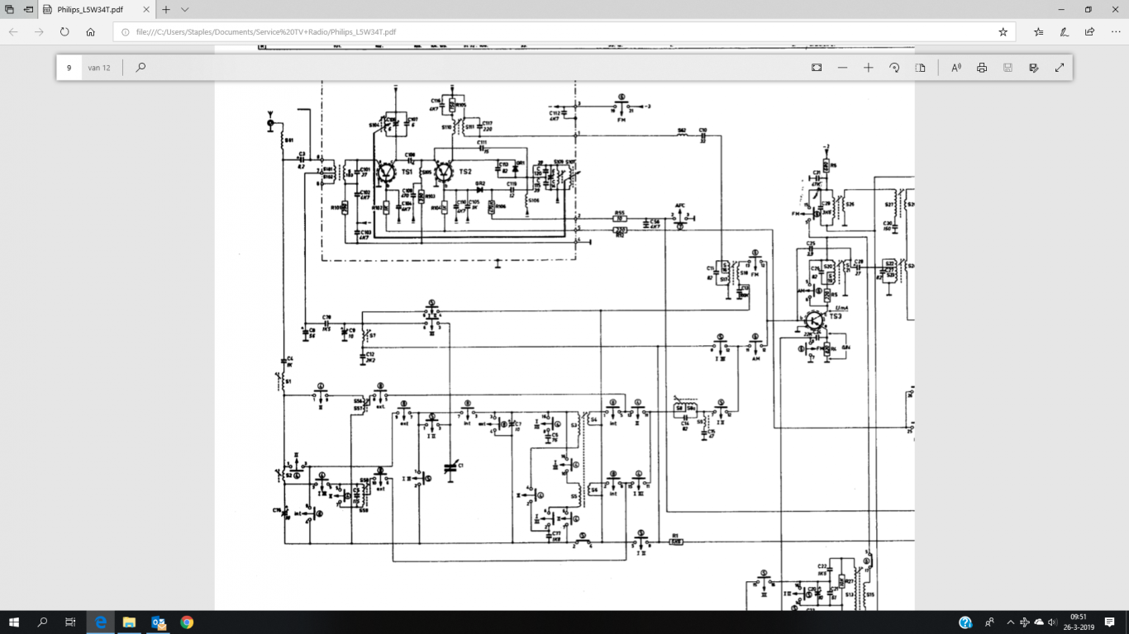This screenshot has height=634, width=1129.
Task: Print the PDF document
Action: [982, 68]
